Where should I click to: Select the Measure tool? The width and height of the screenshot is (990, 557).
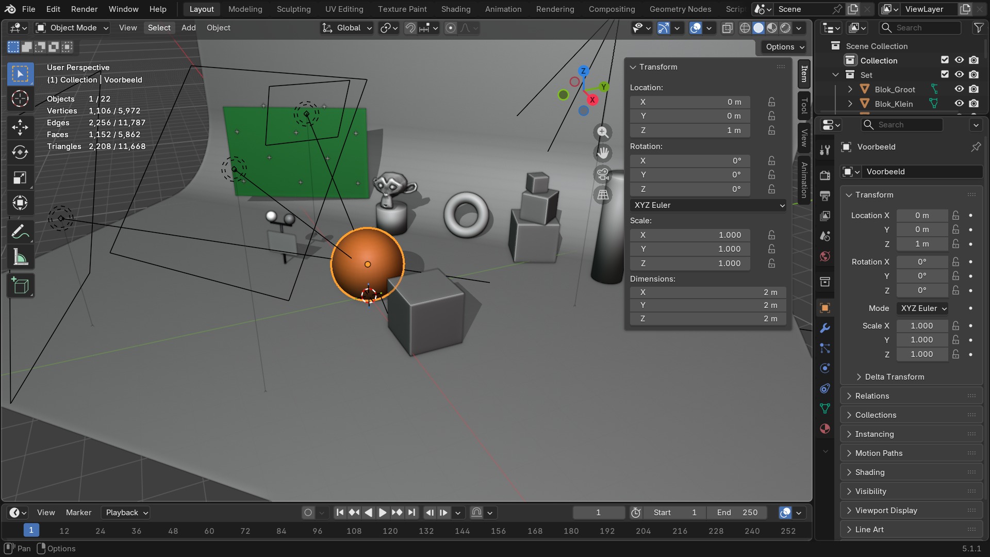[x=20, y=257]
